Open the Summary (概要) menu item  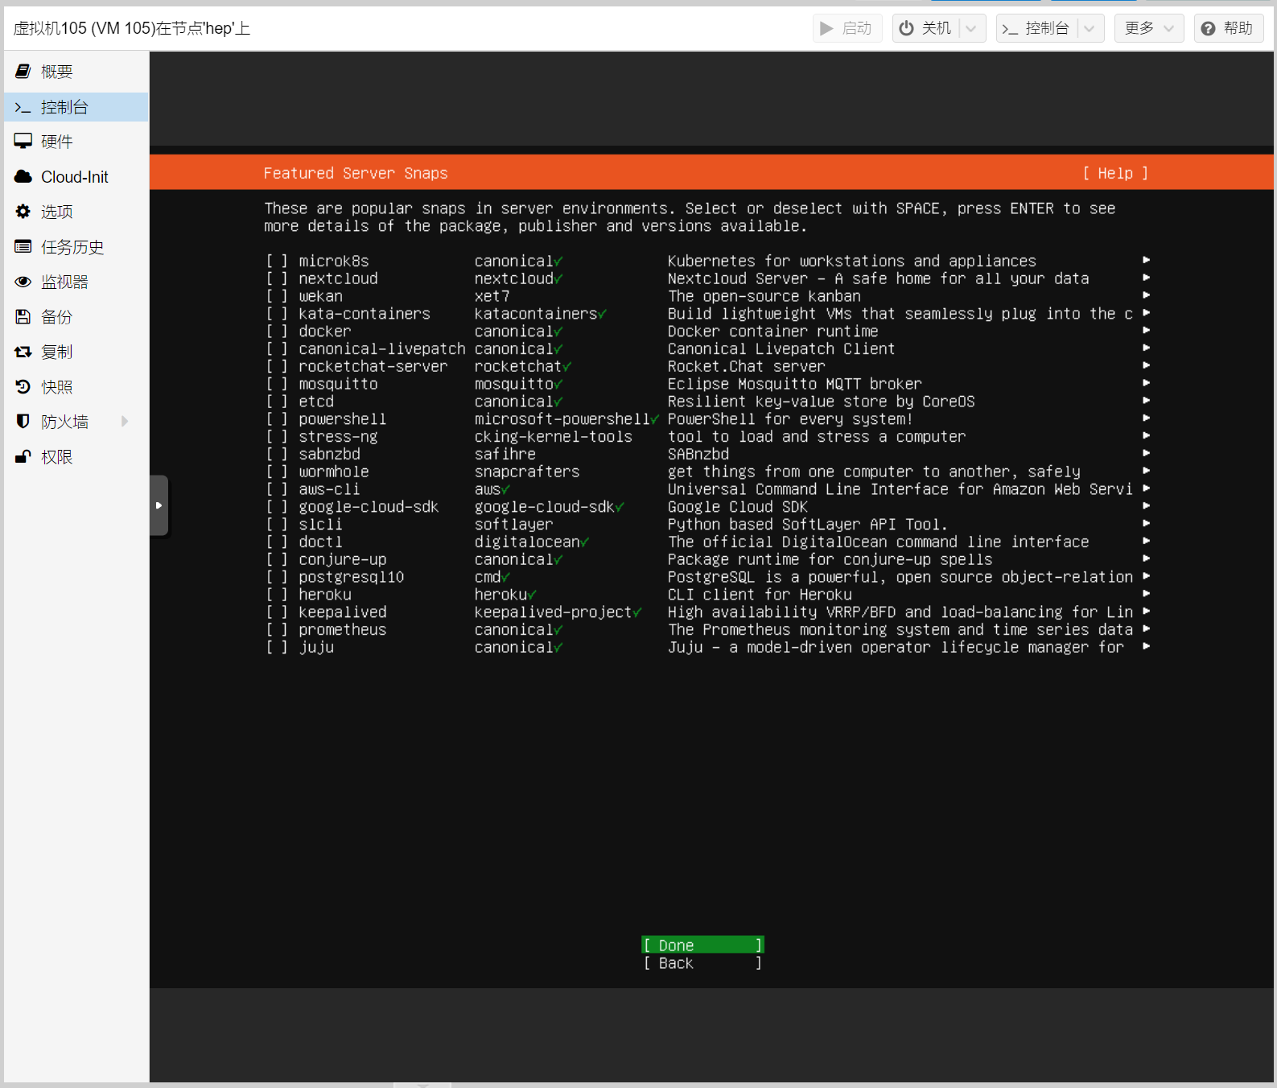pos(76,72)
